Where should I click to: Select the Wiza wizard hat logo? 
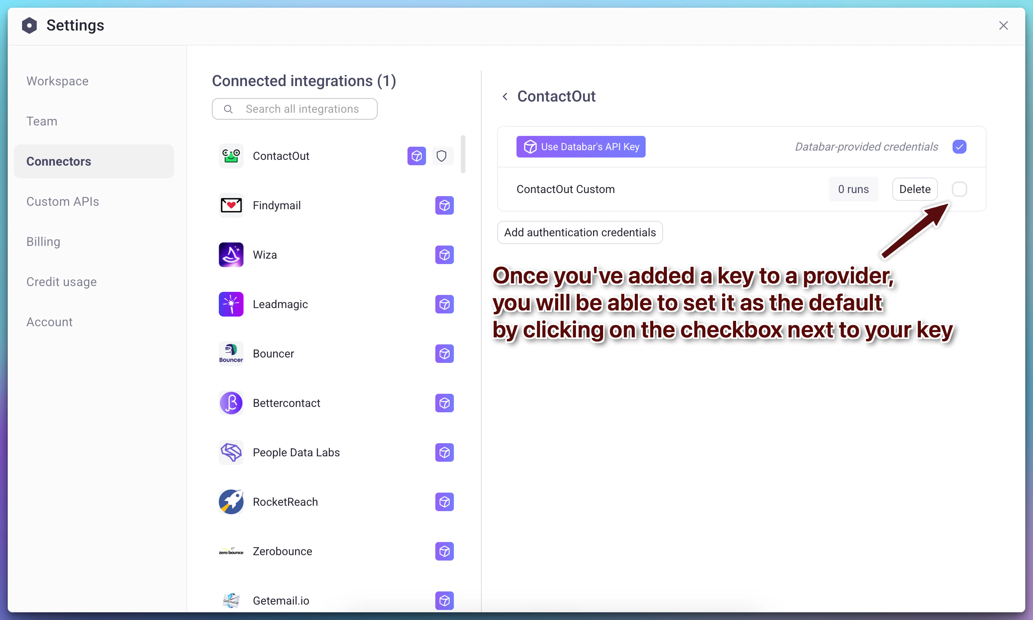pyautogui.click(x=231, y=255)
